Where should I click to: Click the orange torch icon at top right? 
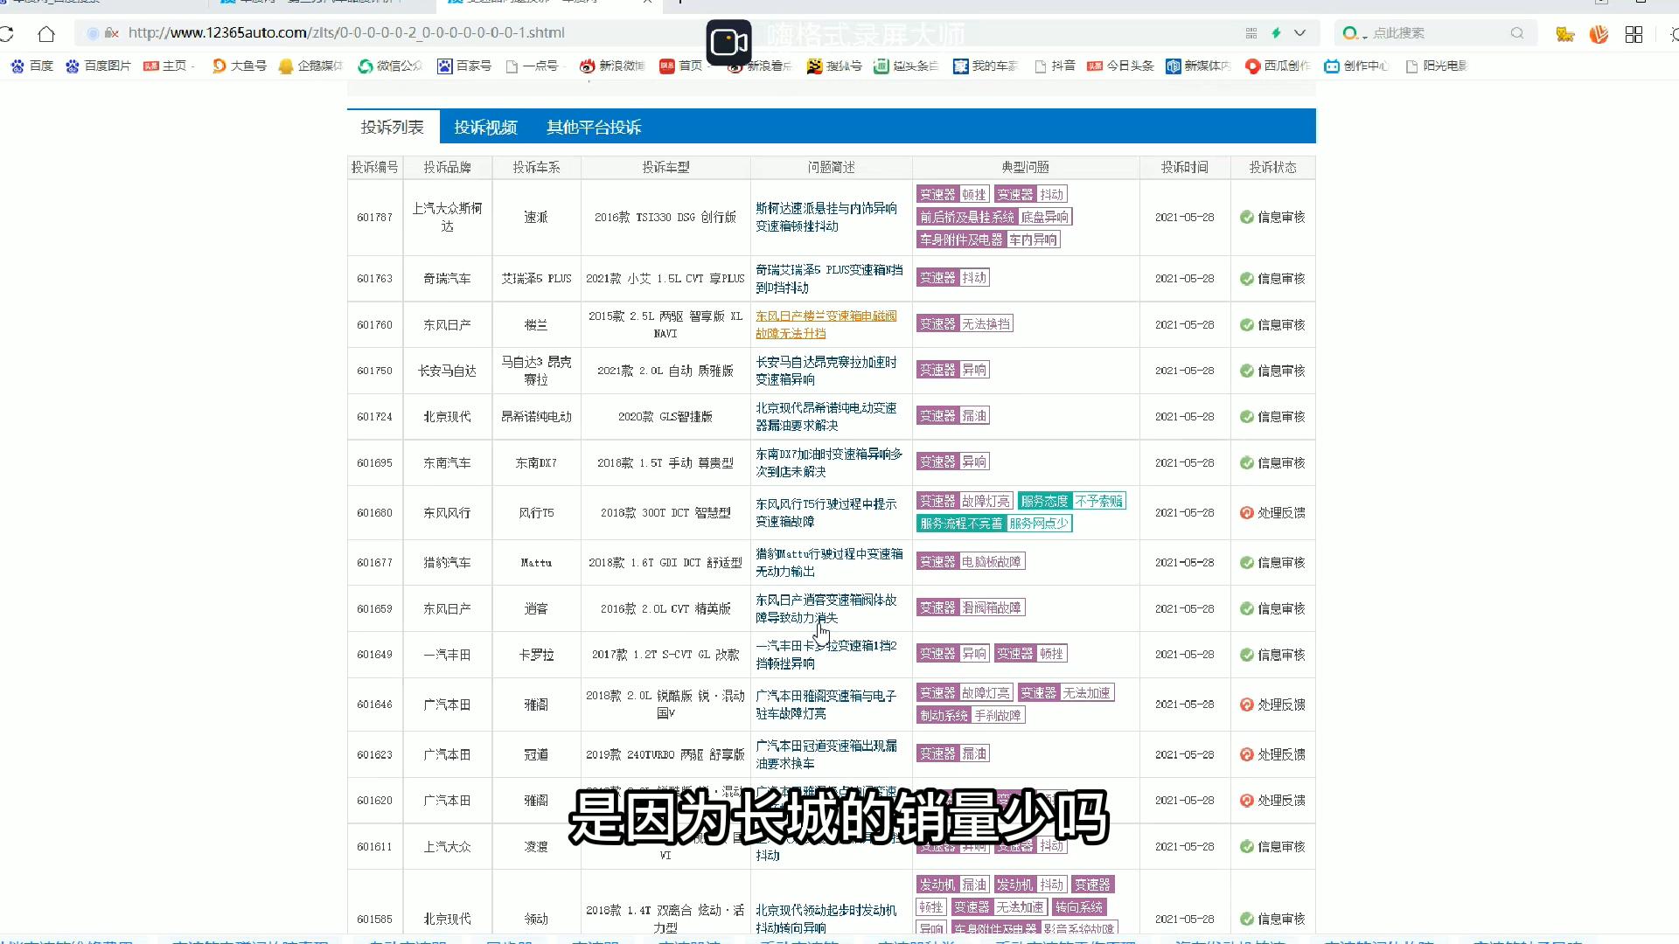[x=1599, y=34]
